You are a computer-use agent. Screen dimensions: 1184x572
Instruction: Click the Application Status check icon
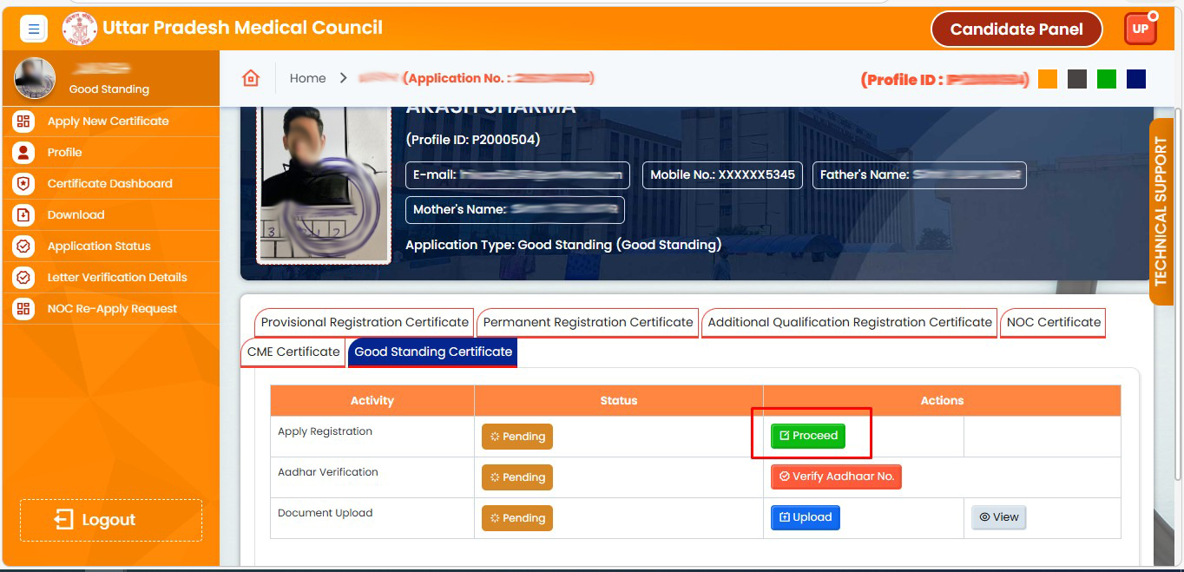click(x=23, y=247)
